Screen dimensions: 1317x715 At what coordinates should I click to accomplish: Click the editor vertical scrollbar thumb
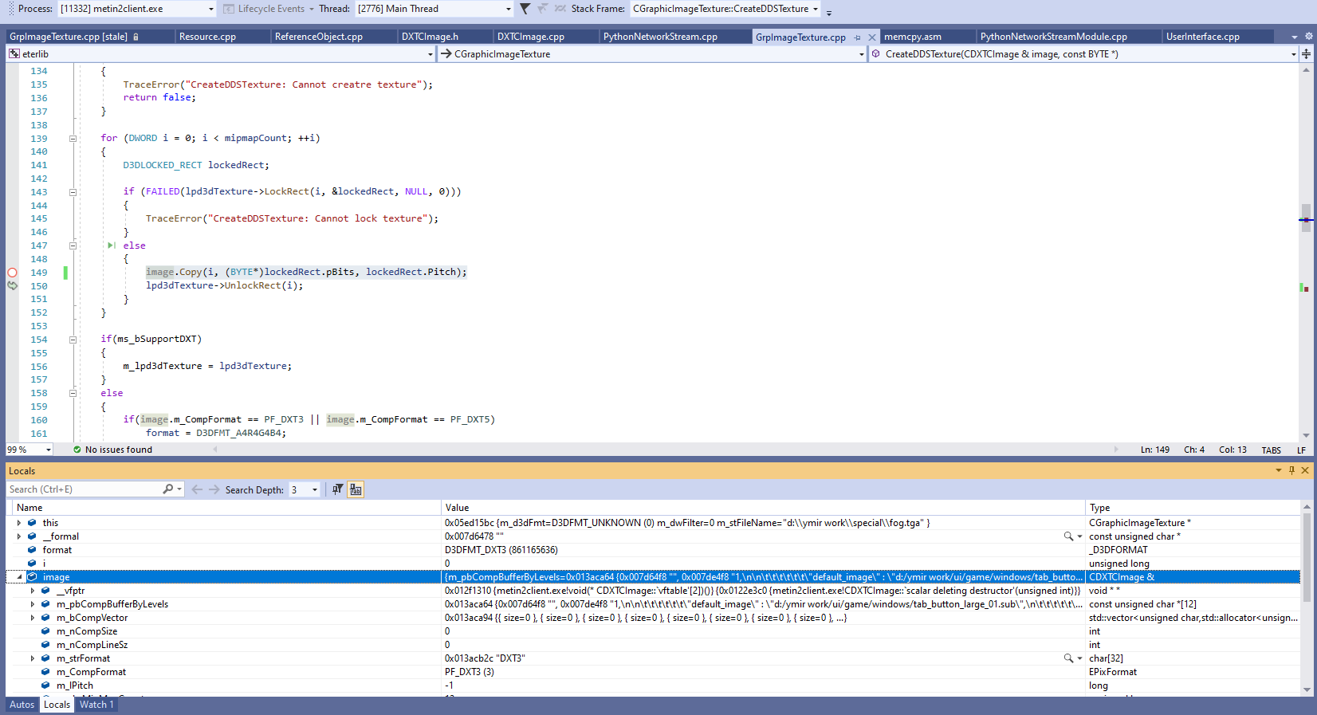pyautogui.click(x=1306, y=218)
